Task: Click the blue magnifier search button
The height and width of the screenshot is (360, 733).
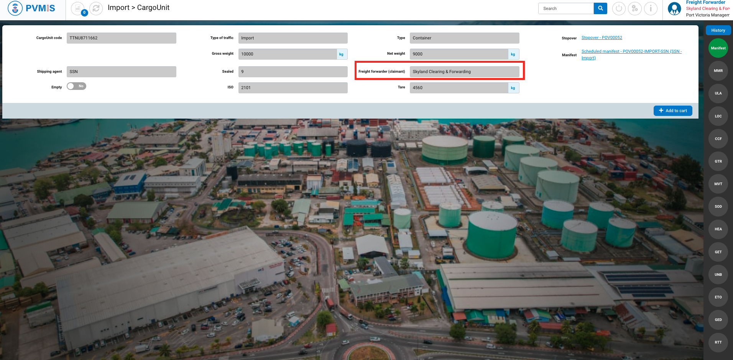Action: (600, 8)
